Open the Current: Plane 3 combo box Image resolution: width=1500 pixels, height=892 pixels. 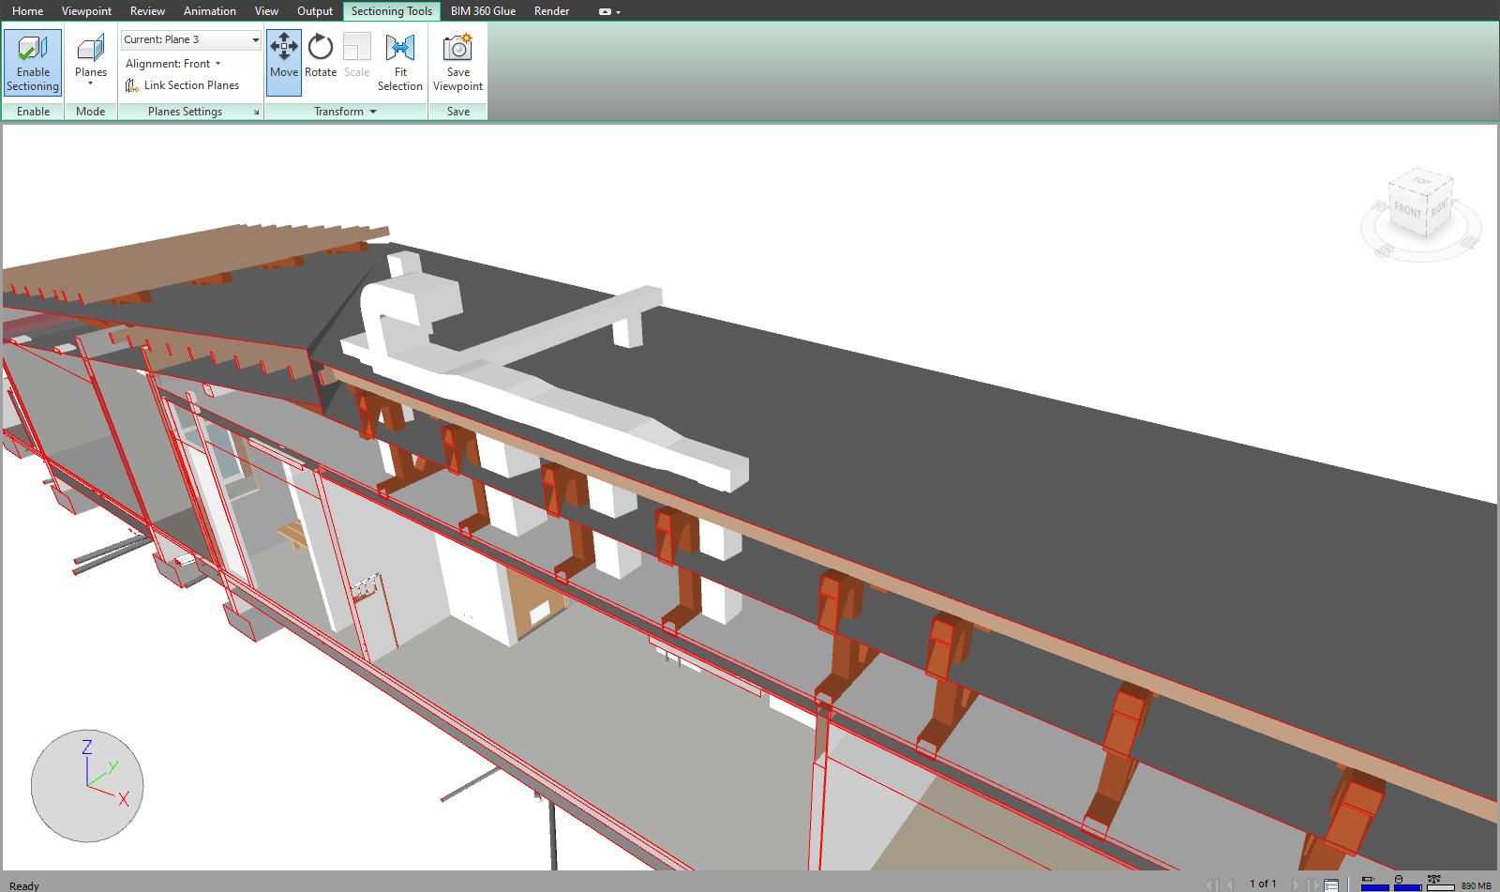tap(191, 39)
